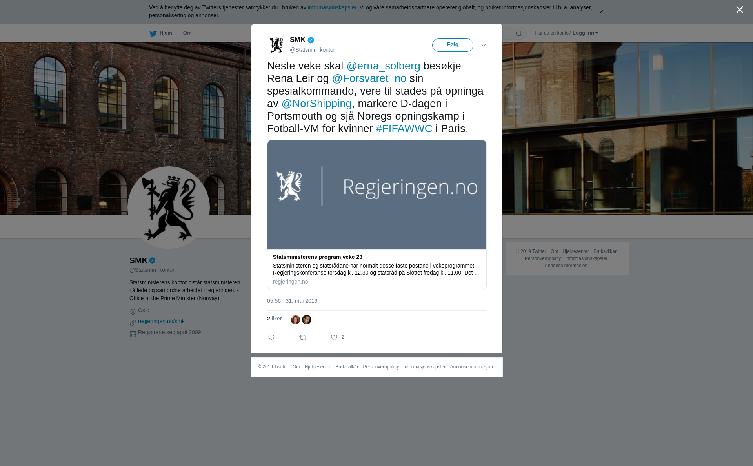Expand tweet options chevron menu
The width and height of the screenshot is (753, 466).
coord(484,45)
